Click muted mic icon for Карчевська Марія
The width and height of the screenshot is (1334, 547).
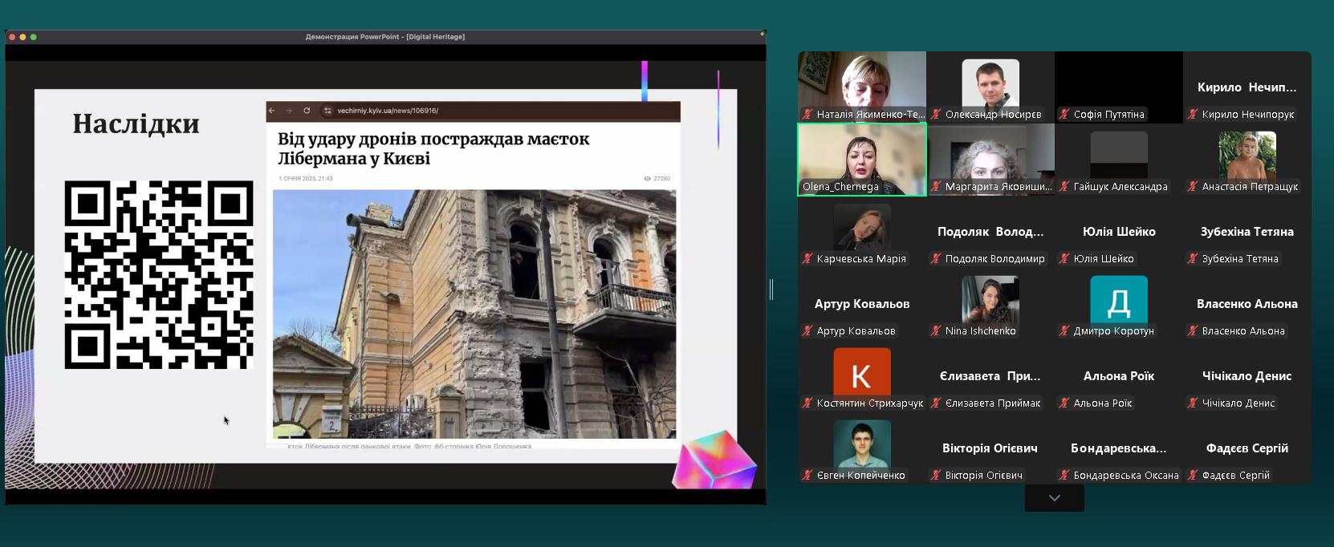[808, 259]
